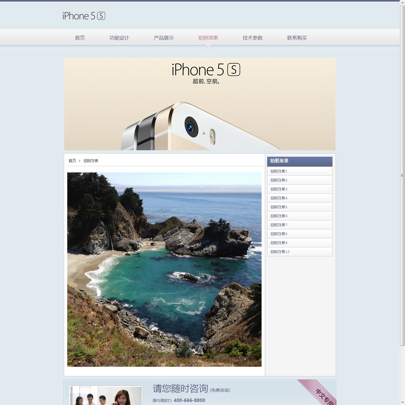Open the 首页 navigation menu item
The height and width of the screenshot is (405, 405).
(80, 38)
